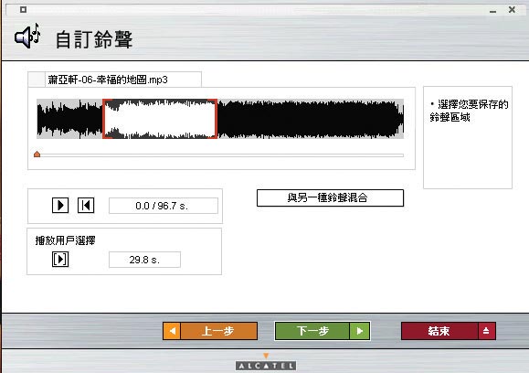Click the small square window menu icon
Viewport: 529px width, 373px height.
23,9
